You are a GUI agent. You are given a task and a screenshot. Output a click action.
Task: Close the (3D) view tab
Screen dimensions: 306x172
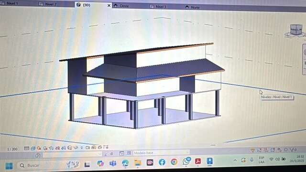tap(109, 6)
